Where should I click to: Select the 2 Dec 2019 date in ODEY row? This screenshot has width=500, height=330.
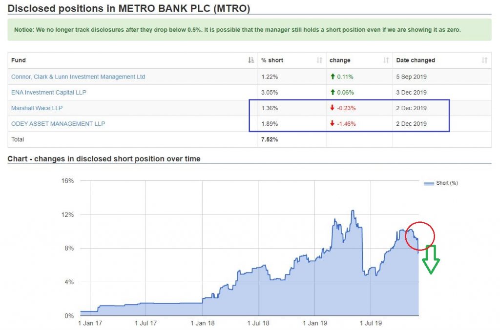click(x=411, y=123)
